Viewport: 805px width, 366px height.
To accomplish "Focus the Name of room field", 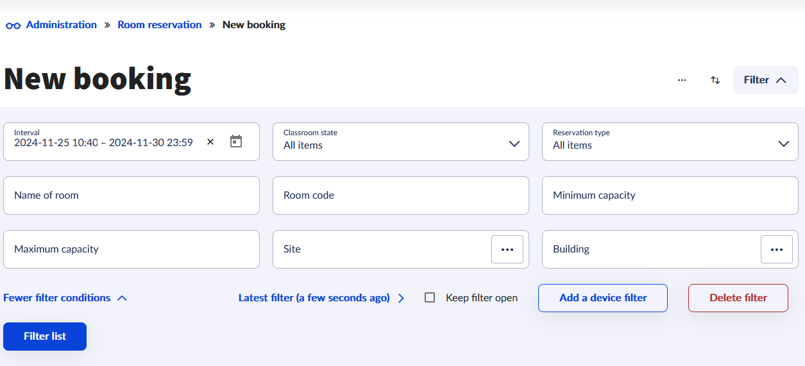I will point(131,195).
